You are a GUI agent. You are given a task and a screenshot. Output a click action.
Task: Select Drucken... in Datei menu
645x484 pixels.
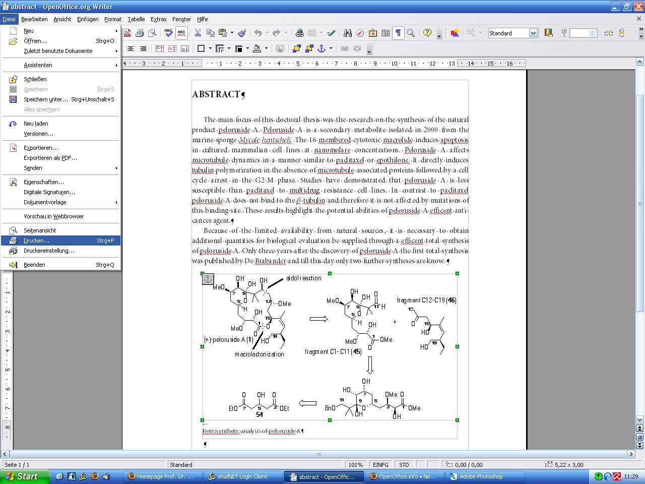(60, 240)
